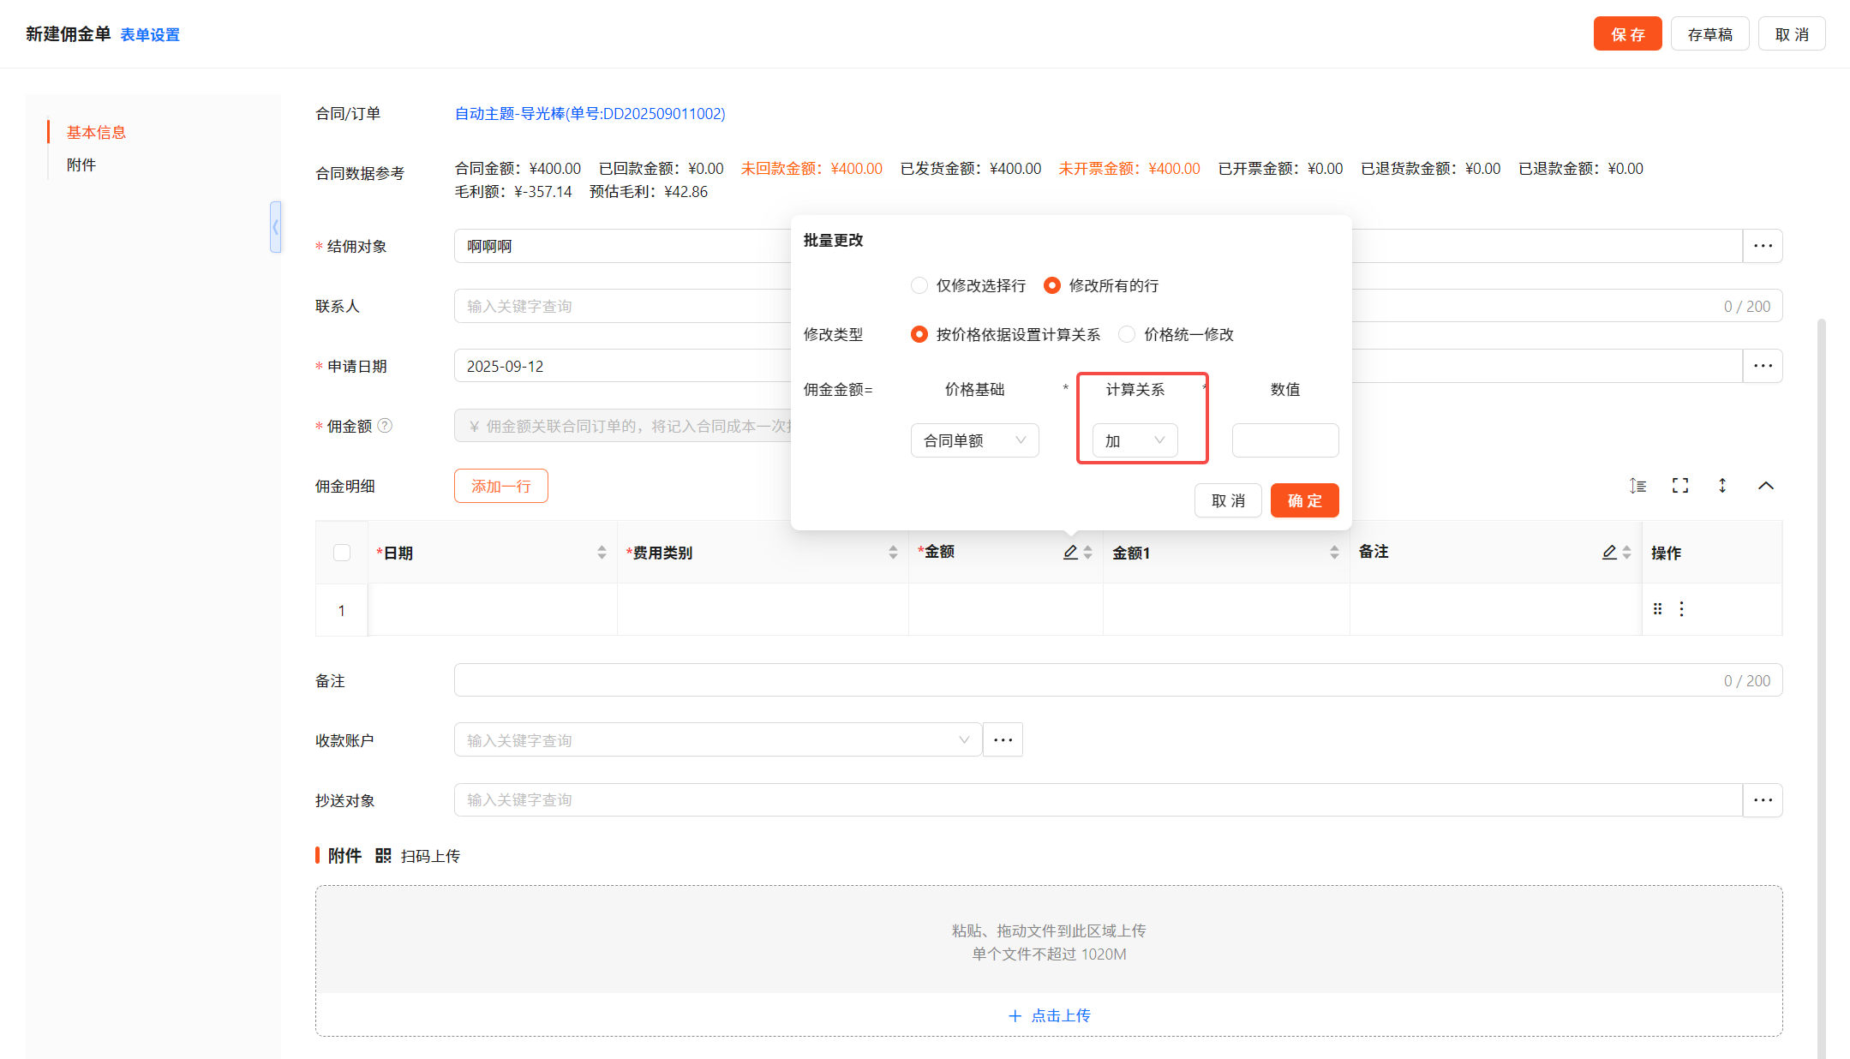The width and height of the screenshot is (1850, 1059).
Task: Click the 扫码上传 QR code icon
Action: coord(383,856)
